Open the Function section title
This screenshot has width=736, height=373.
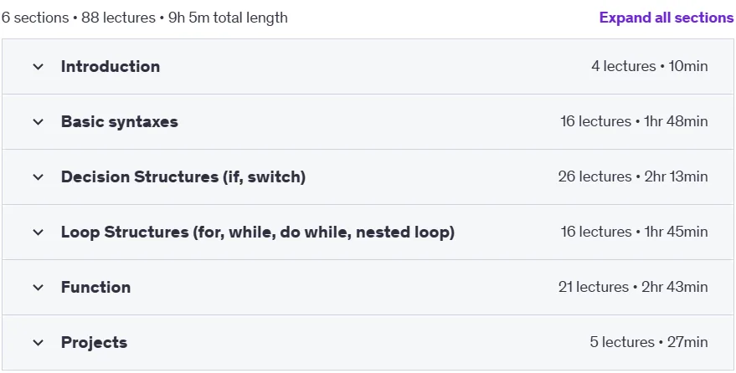[95, 287]
